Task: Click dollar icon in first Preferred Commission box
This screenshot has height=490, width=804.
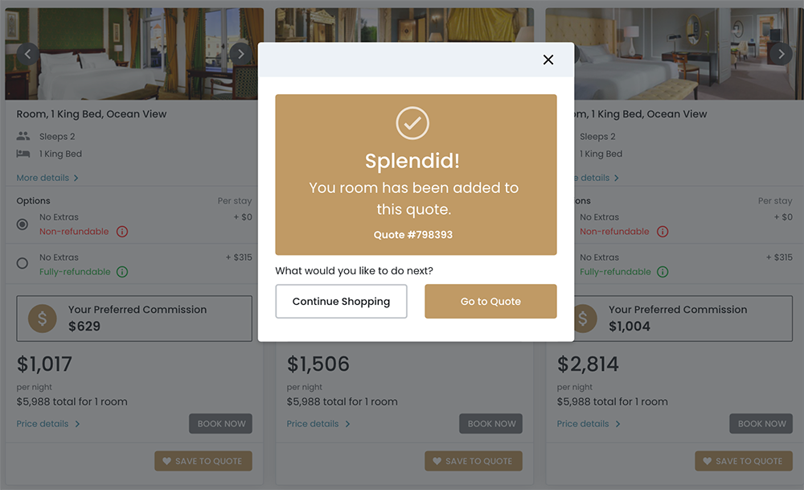Action: click(x=43, y=319)
